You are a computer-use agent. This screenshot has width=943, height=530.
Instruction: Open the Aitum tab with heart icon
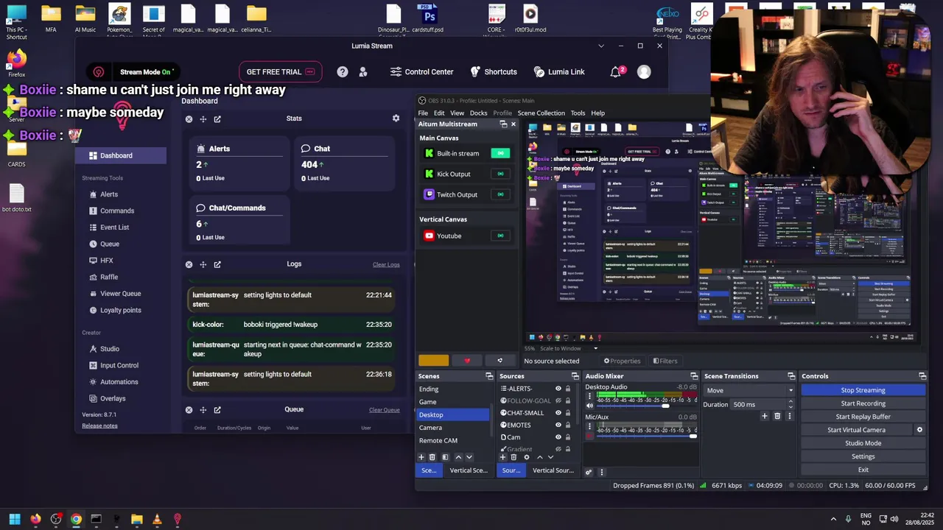pyautogui.click(x=467, y=361)
